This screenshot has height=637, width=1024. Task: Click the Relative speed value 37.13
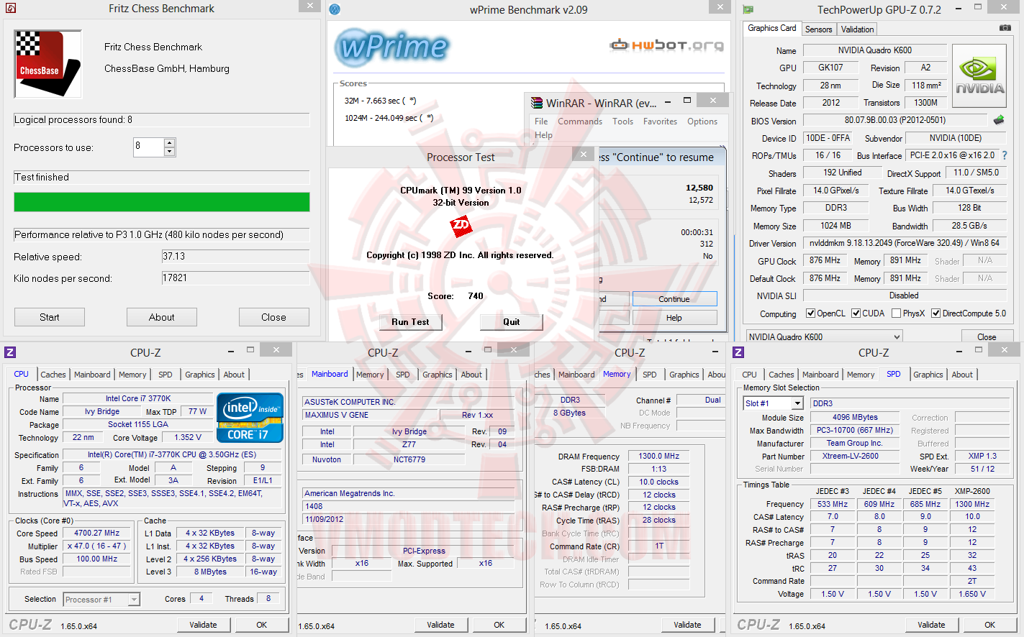click(235, 257)
